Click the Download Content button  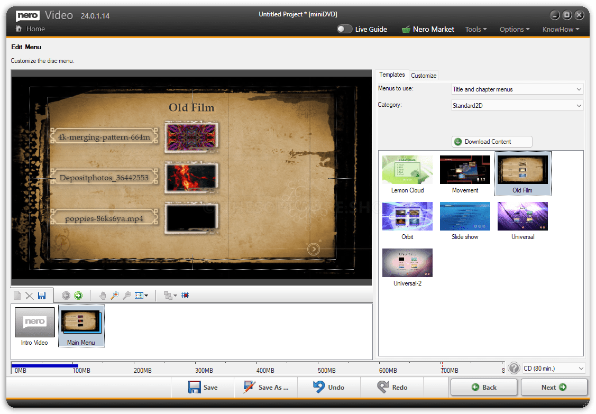coord(492,141)
